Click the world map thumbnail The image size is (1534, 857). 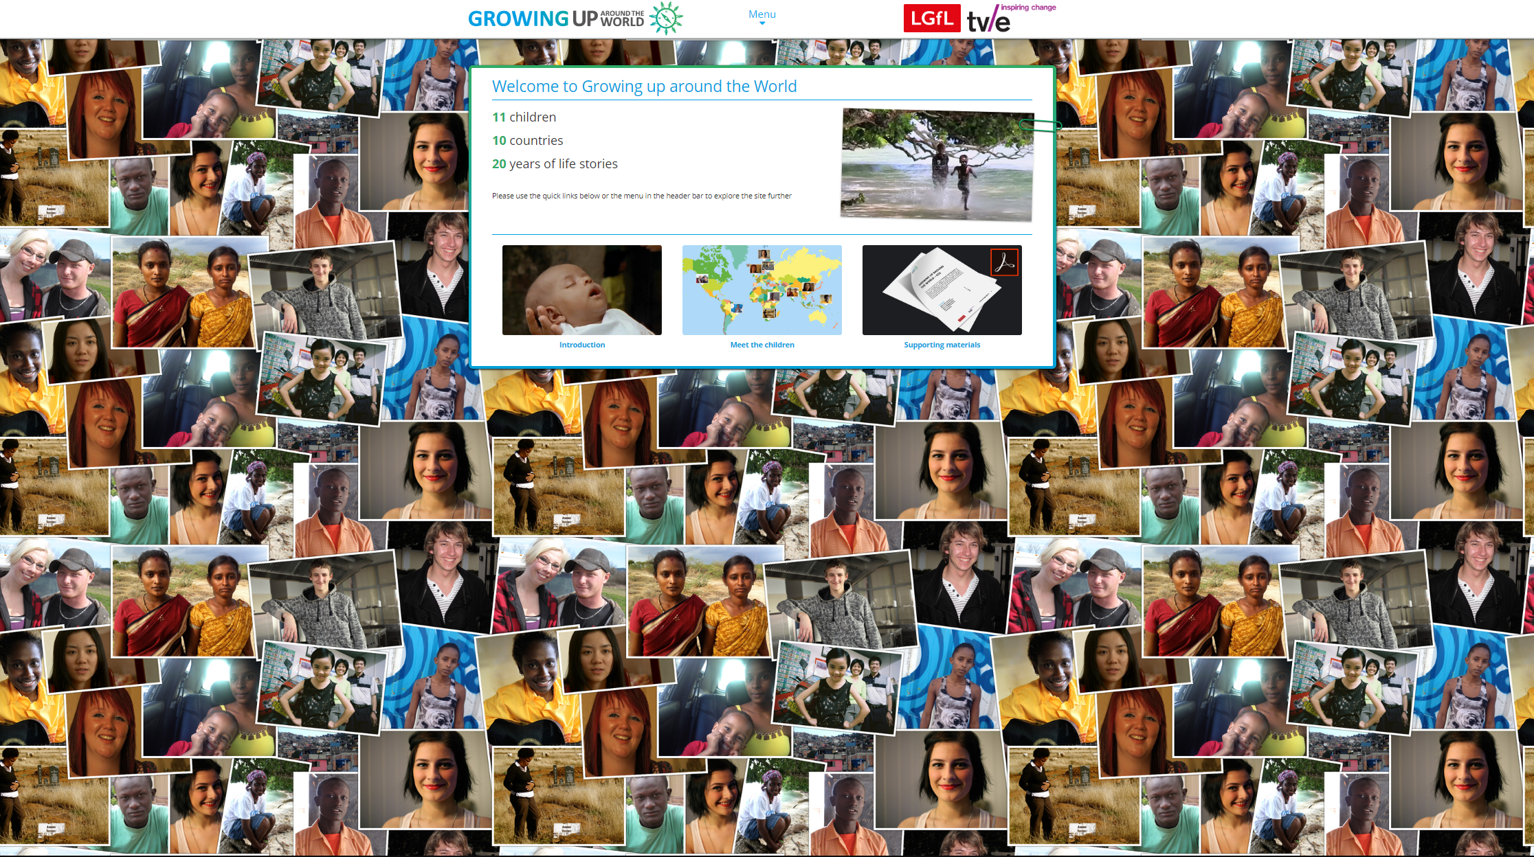pyautogui.click(x=762, y=290)
